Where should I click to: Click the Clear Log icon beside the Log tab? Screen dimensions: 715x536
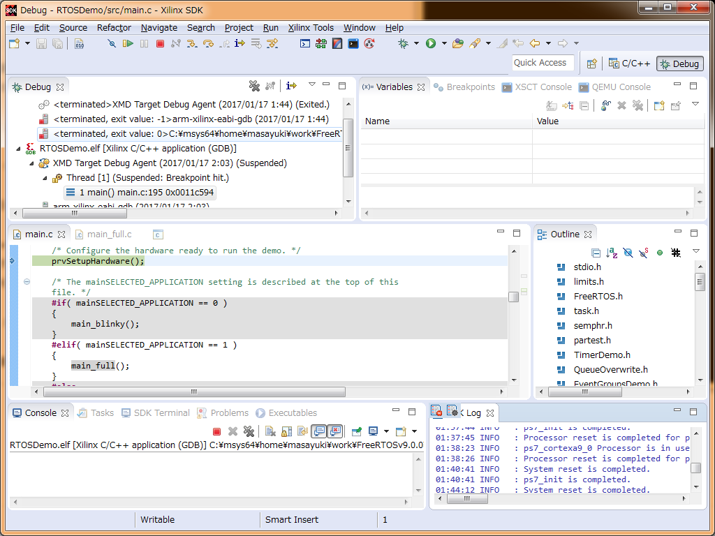pyautogui.click(x=436, y=412)
